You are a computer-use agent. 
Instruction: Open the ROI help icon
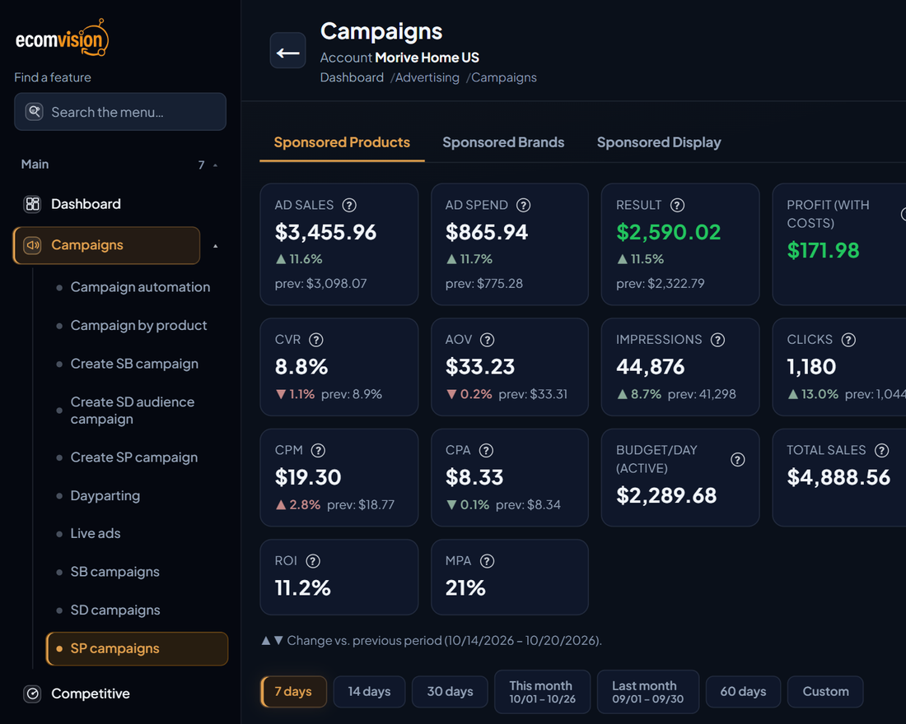pyautogui.click(x=313, y=560)
